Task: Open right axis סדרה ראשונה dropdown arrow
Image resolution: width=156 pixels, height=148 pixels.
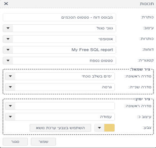Action: tap(10, 106)
